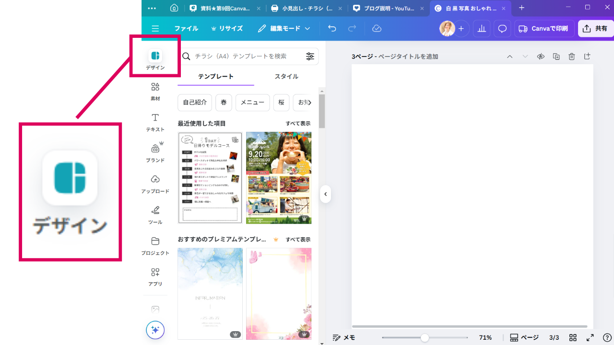Launch the Canva AI sparkle assistant button
This screenshot has height=345, width=614.
(155, 330)
